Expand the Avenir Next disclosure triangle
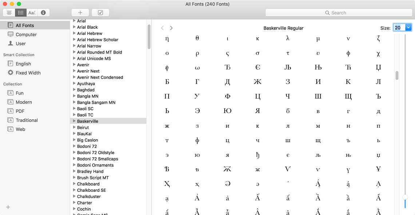 tap(75, 71)
